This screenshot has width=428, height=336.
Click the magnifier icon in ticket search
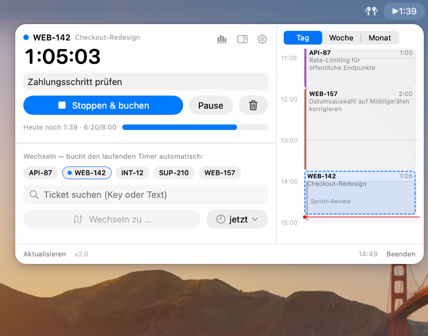tap(34, 195)
